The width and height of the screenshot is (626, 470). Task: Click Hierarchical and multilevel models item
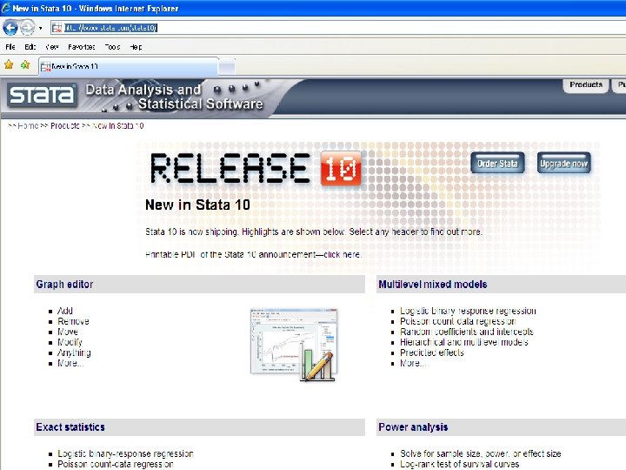coord(464,342)
